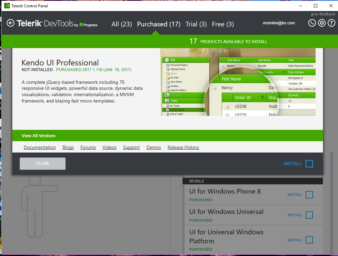Open settings gear icon
This screenshot has height=256, width=338.
(x=322, y=23)
